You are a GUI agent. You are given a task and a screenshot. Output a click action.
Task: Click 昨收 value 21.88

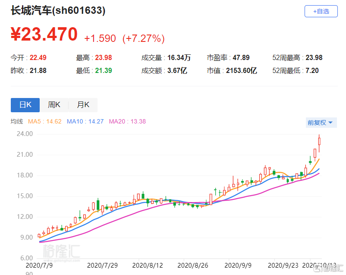[38, 71]
